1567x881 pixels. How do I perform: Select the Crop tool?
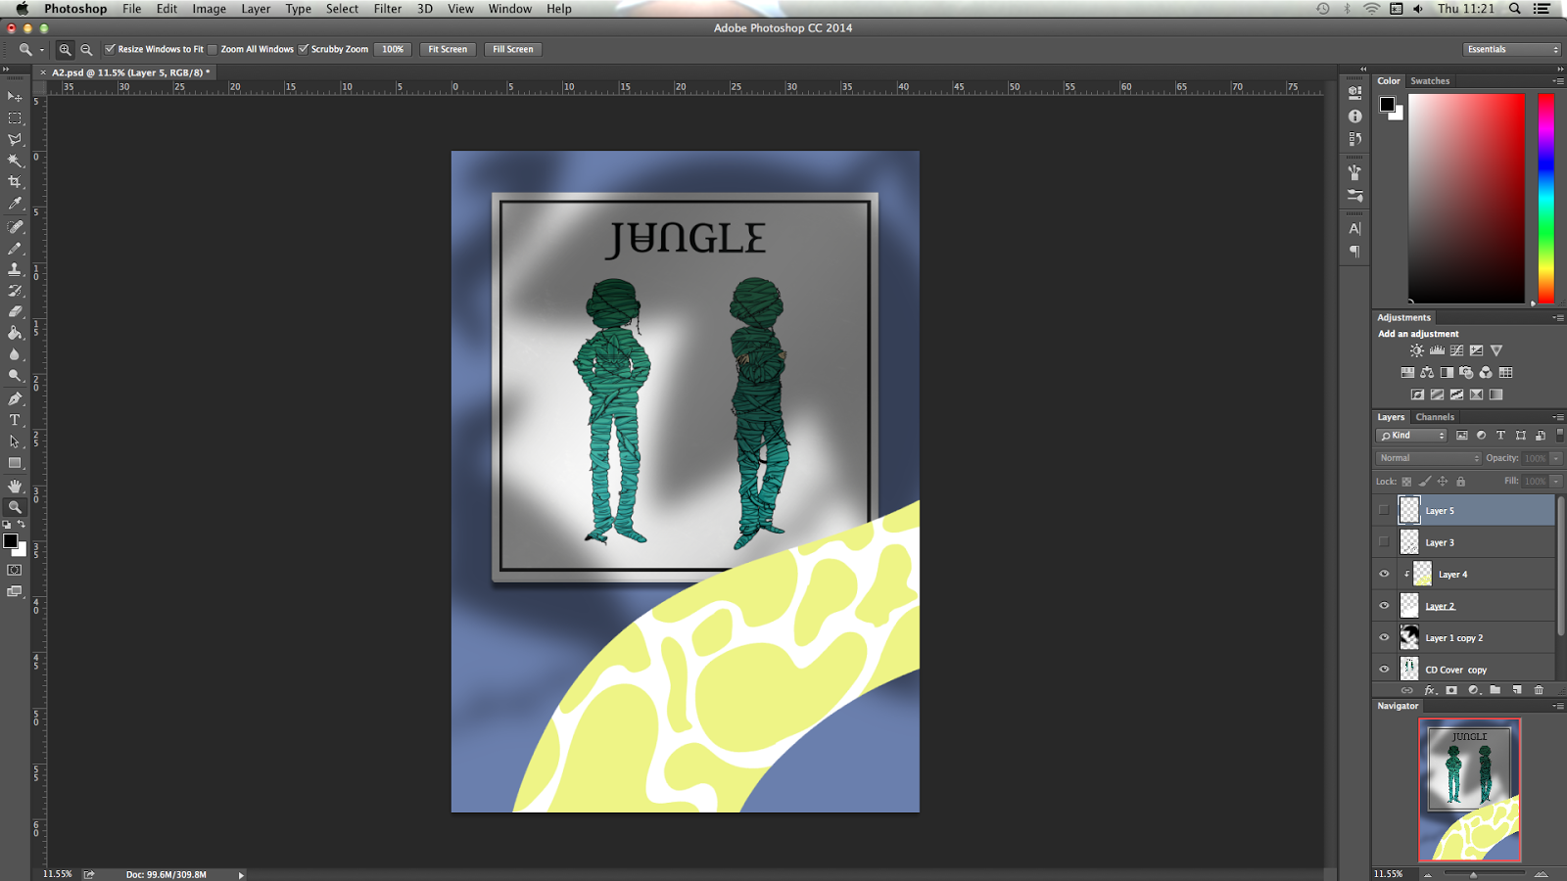tap(15, 182)
